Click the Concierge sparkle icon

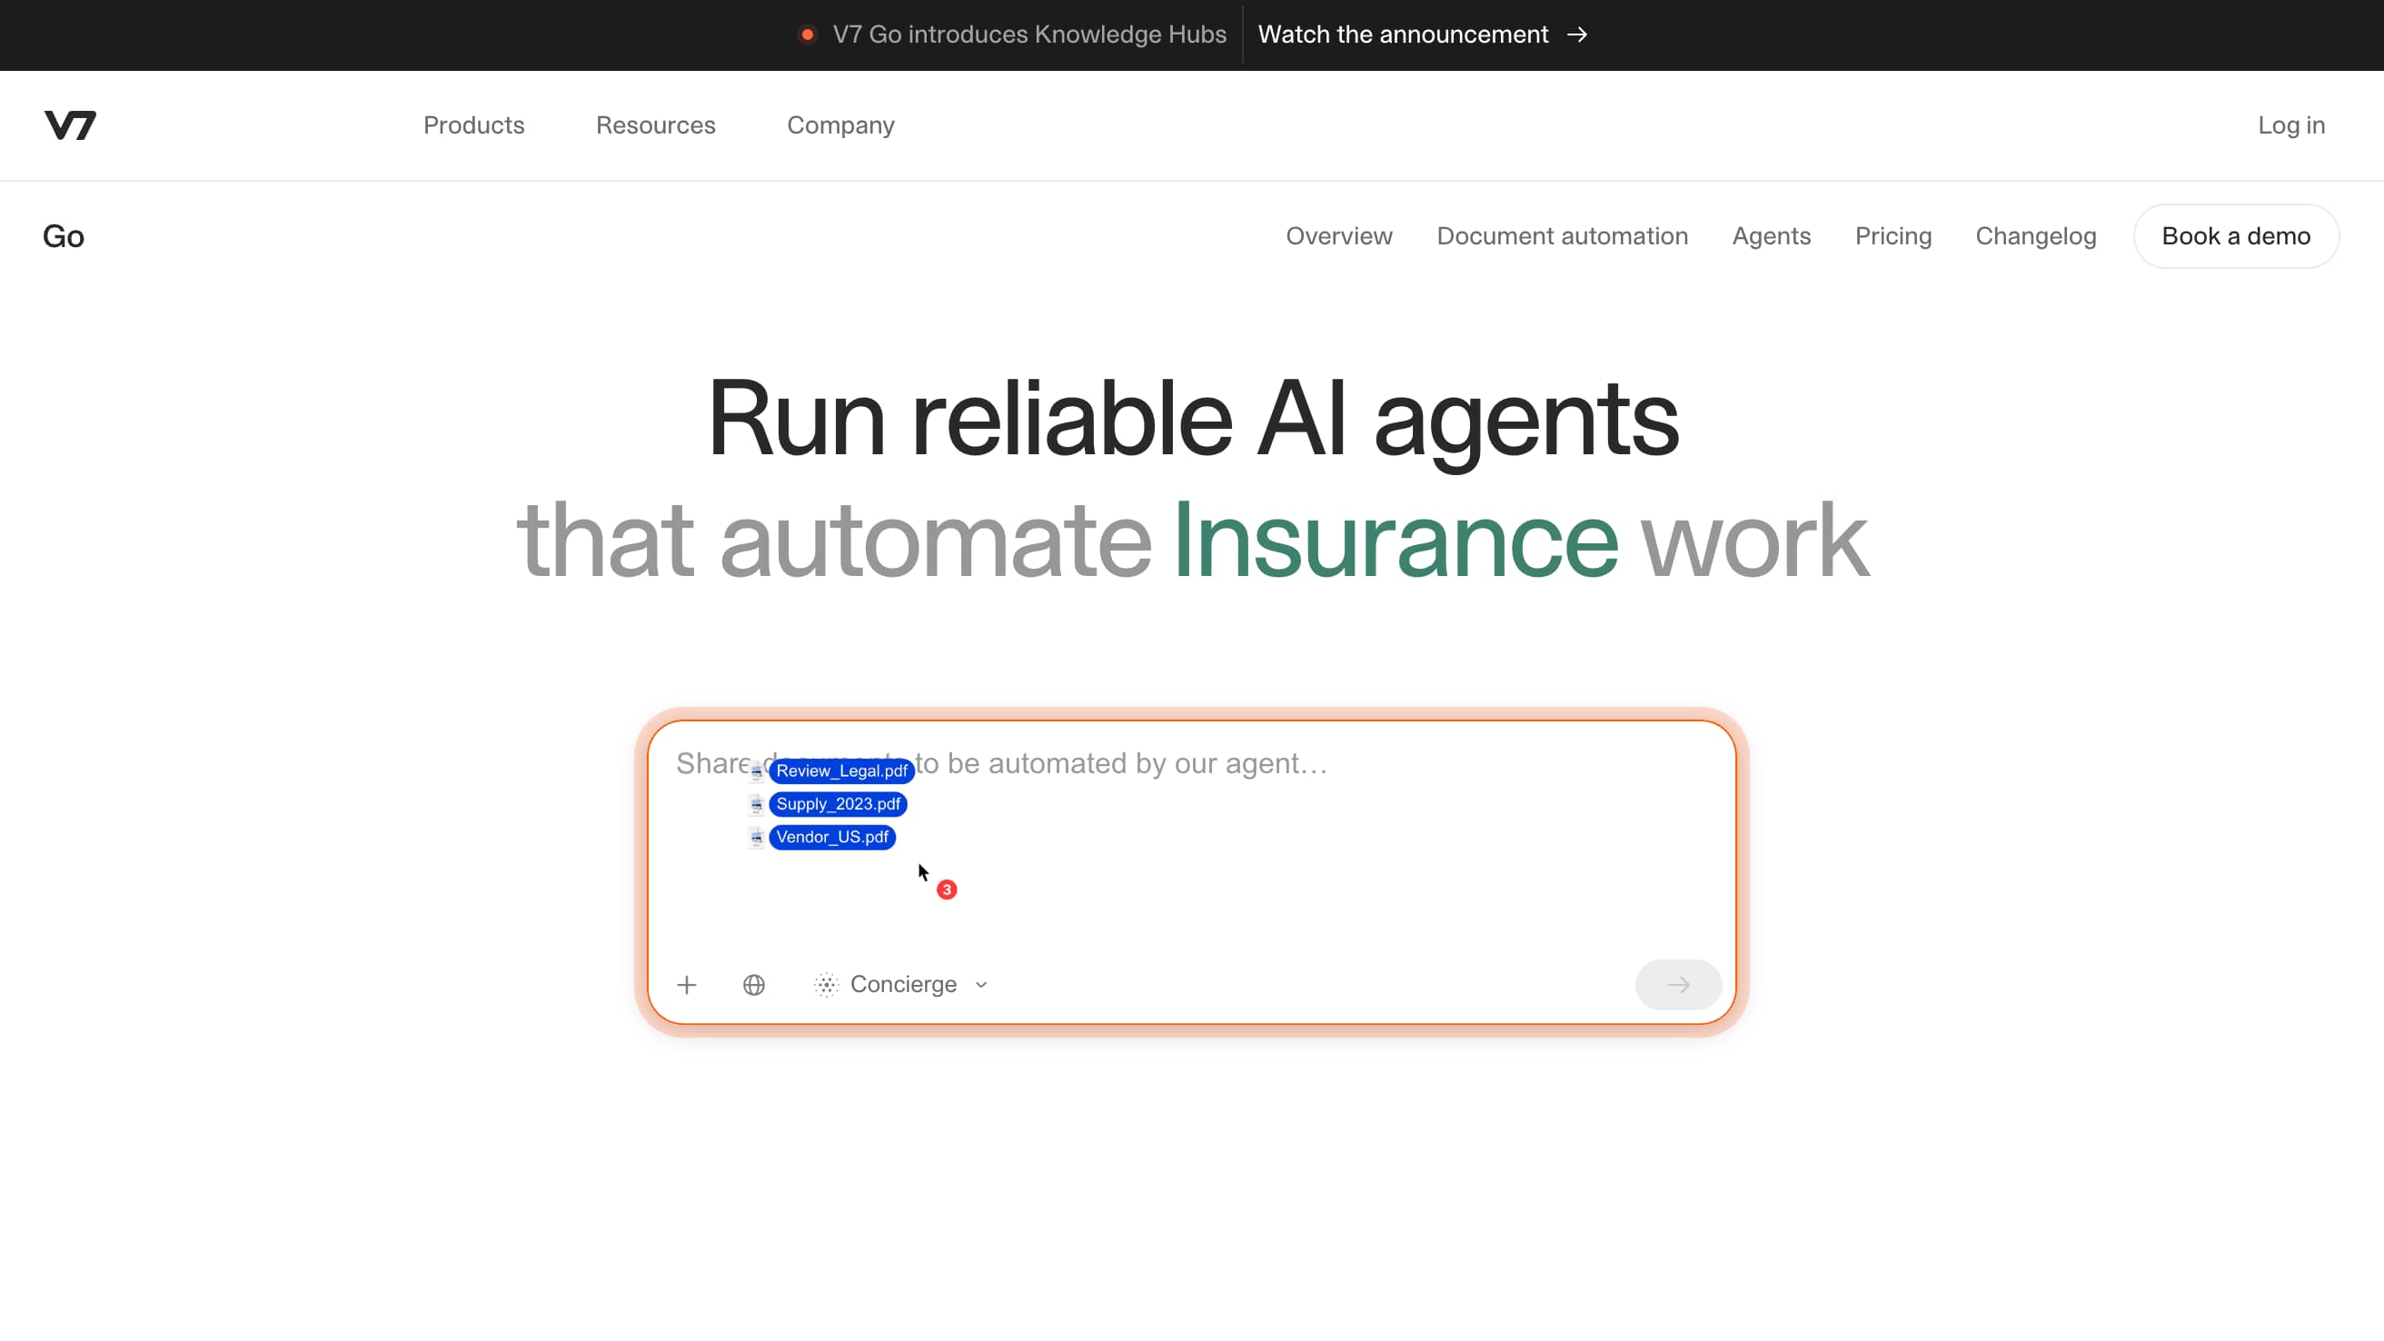826,985
